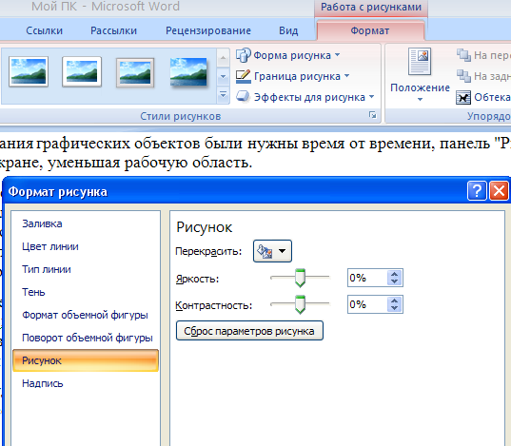Select the highlighted Рисунок category

[x=86, y=360]
